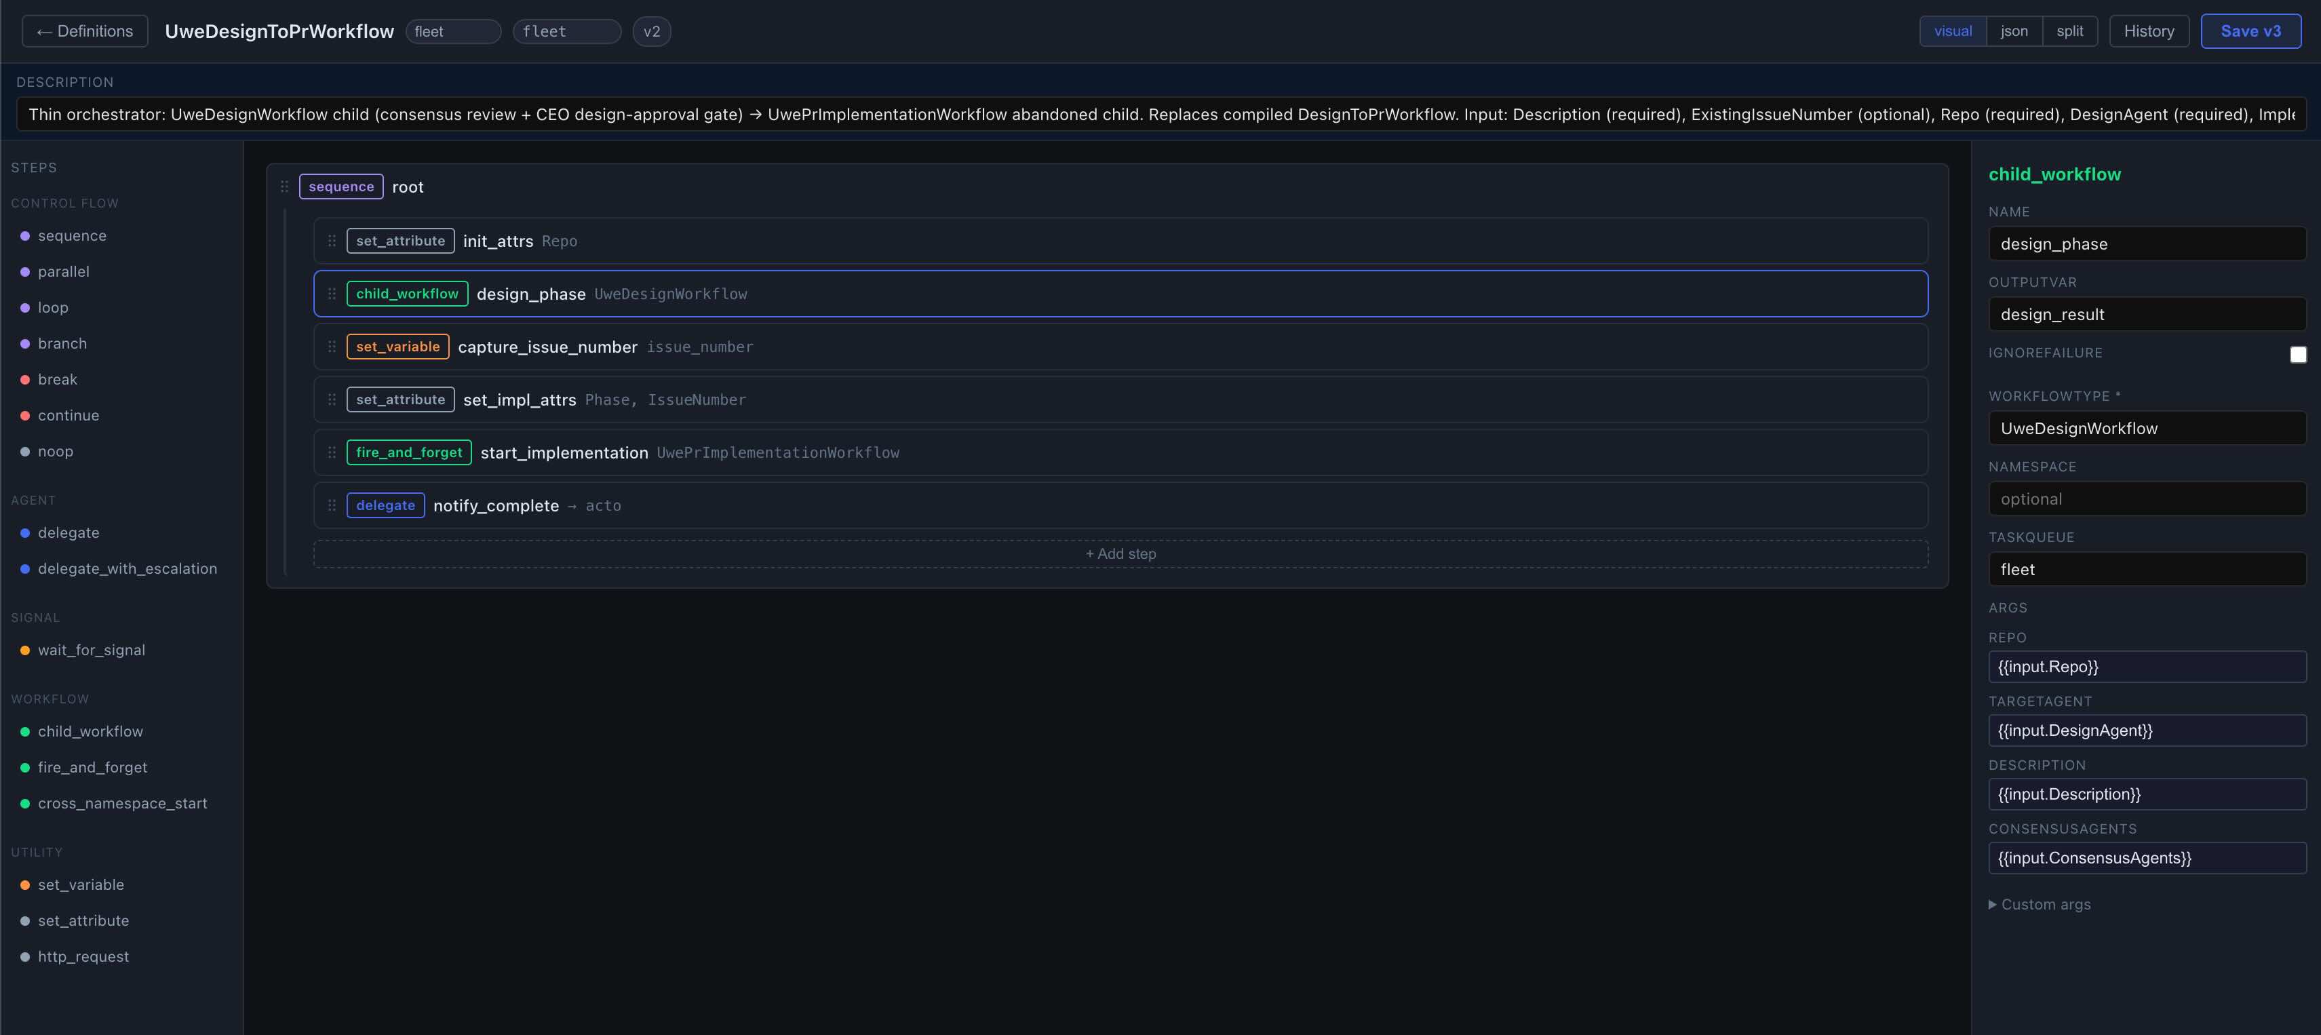Screen dimensions: 2321x1035
Task: Pick the http_request utility step
Action: pyautogui.click(x=83, y=956)
